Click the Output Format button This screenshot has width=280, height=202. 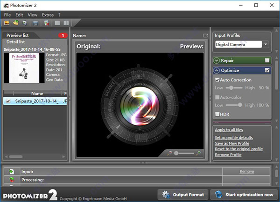[x=183, y=195]
